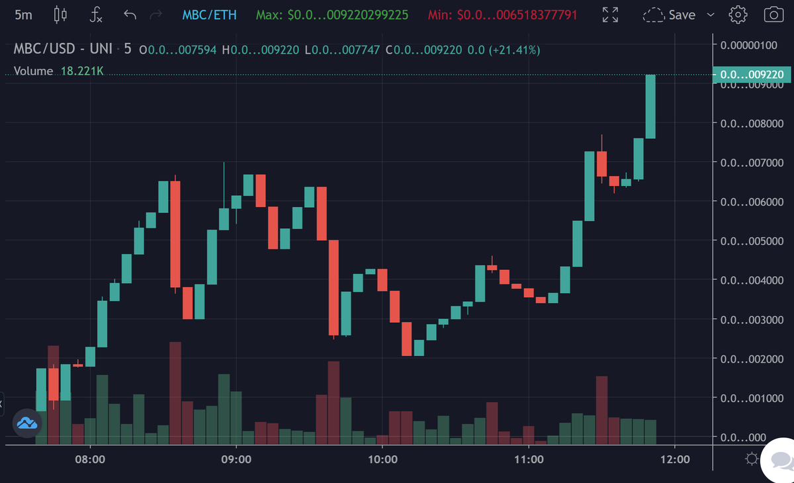Open the 5m timeframe interval selector

tap(24, 15)
